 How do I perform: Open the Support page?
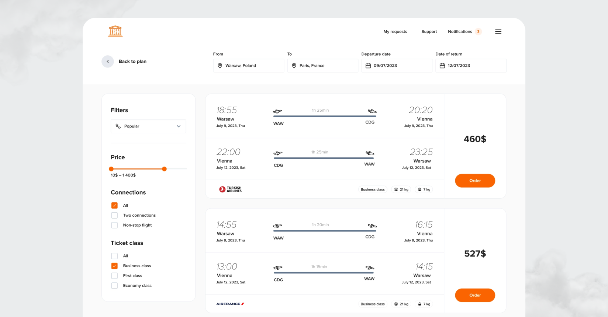tap(429, 32)
